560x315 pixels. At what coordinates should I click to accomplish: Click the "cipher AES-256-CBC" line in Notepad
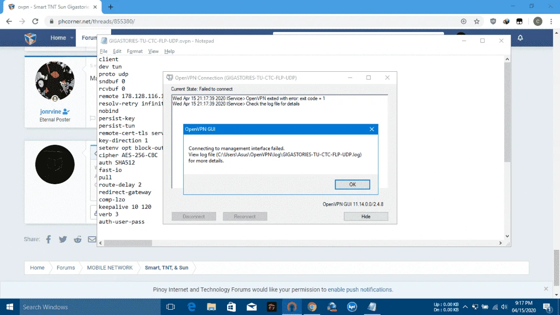coord(128,155)
